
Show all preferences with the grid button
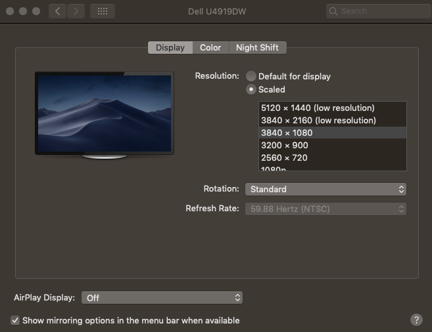click(x=103, y=11)
